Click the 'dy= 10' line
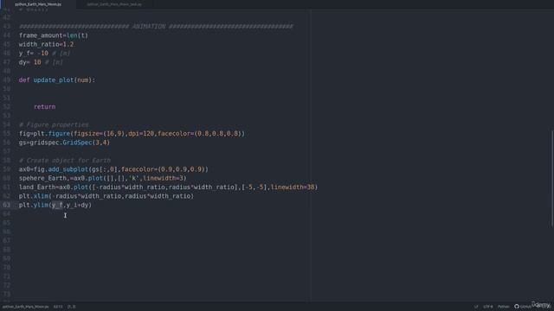 [x=41, y=62]
